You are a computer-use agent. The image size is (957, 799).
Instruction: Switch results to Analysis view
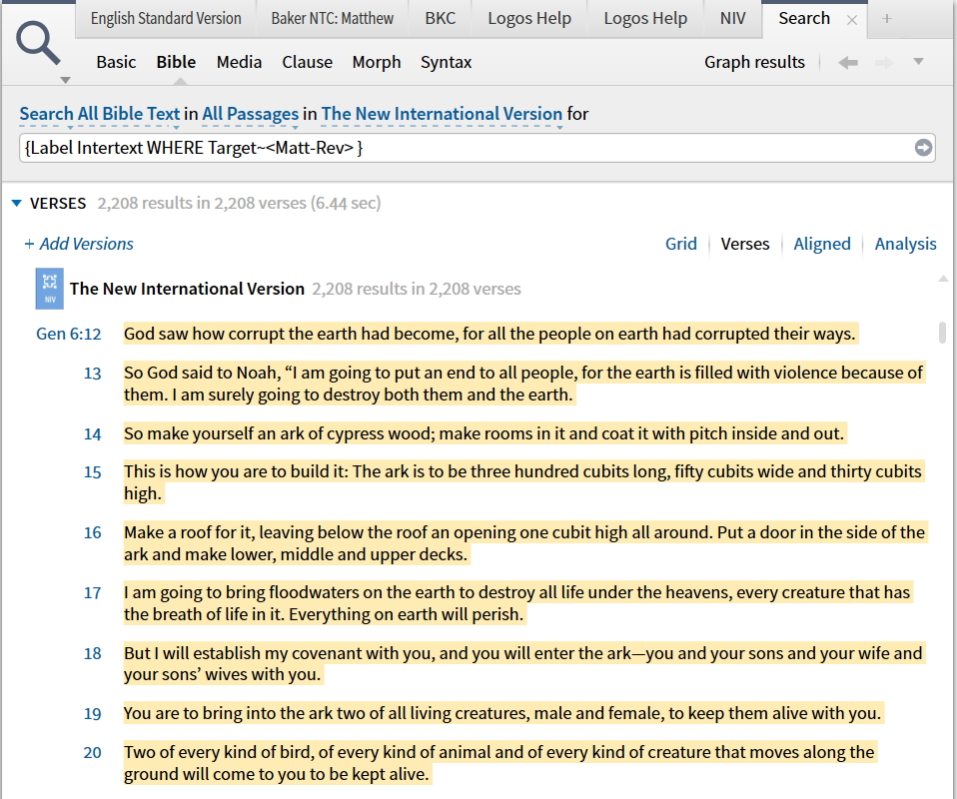click(905, 244)
